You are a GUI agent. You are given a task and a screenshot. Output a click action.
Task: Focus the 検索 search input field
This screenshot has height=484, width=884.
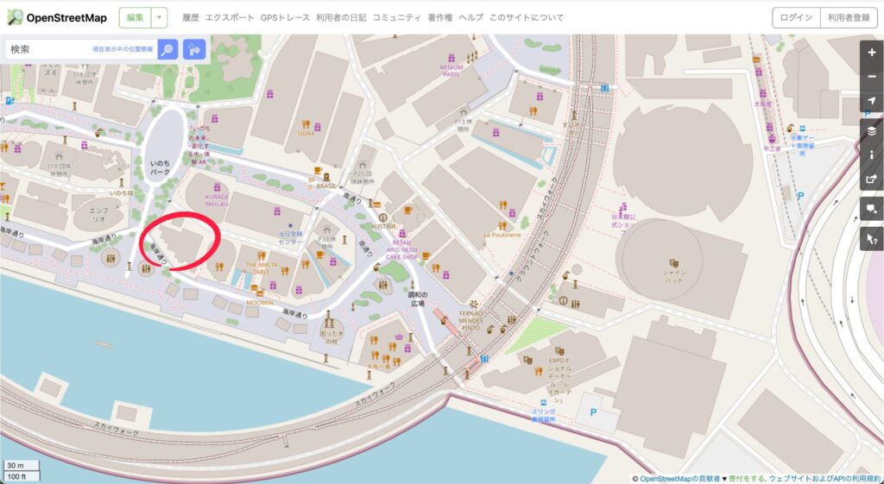pos(80,49)
